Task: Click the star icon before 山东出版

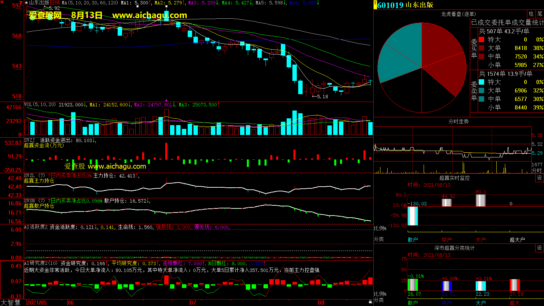Action: (27, 3)
